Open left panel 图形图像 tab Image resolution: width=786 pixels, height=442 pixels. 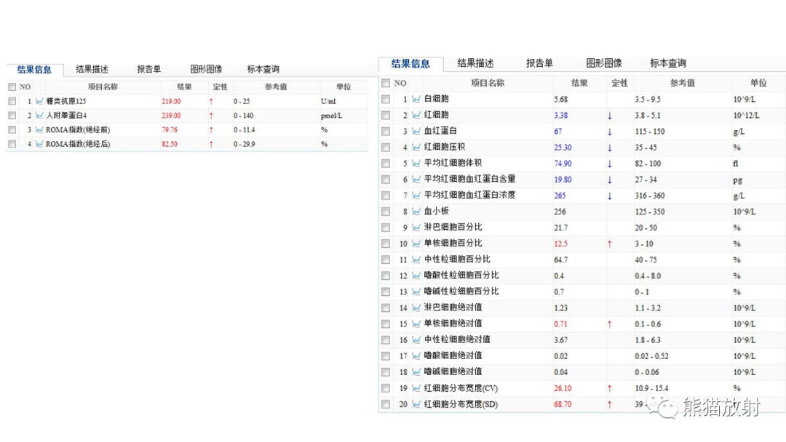click(206, 69)
